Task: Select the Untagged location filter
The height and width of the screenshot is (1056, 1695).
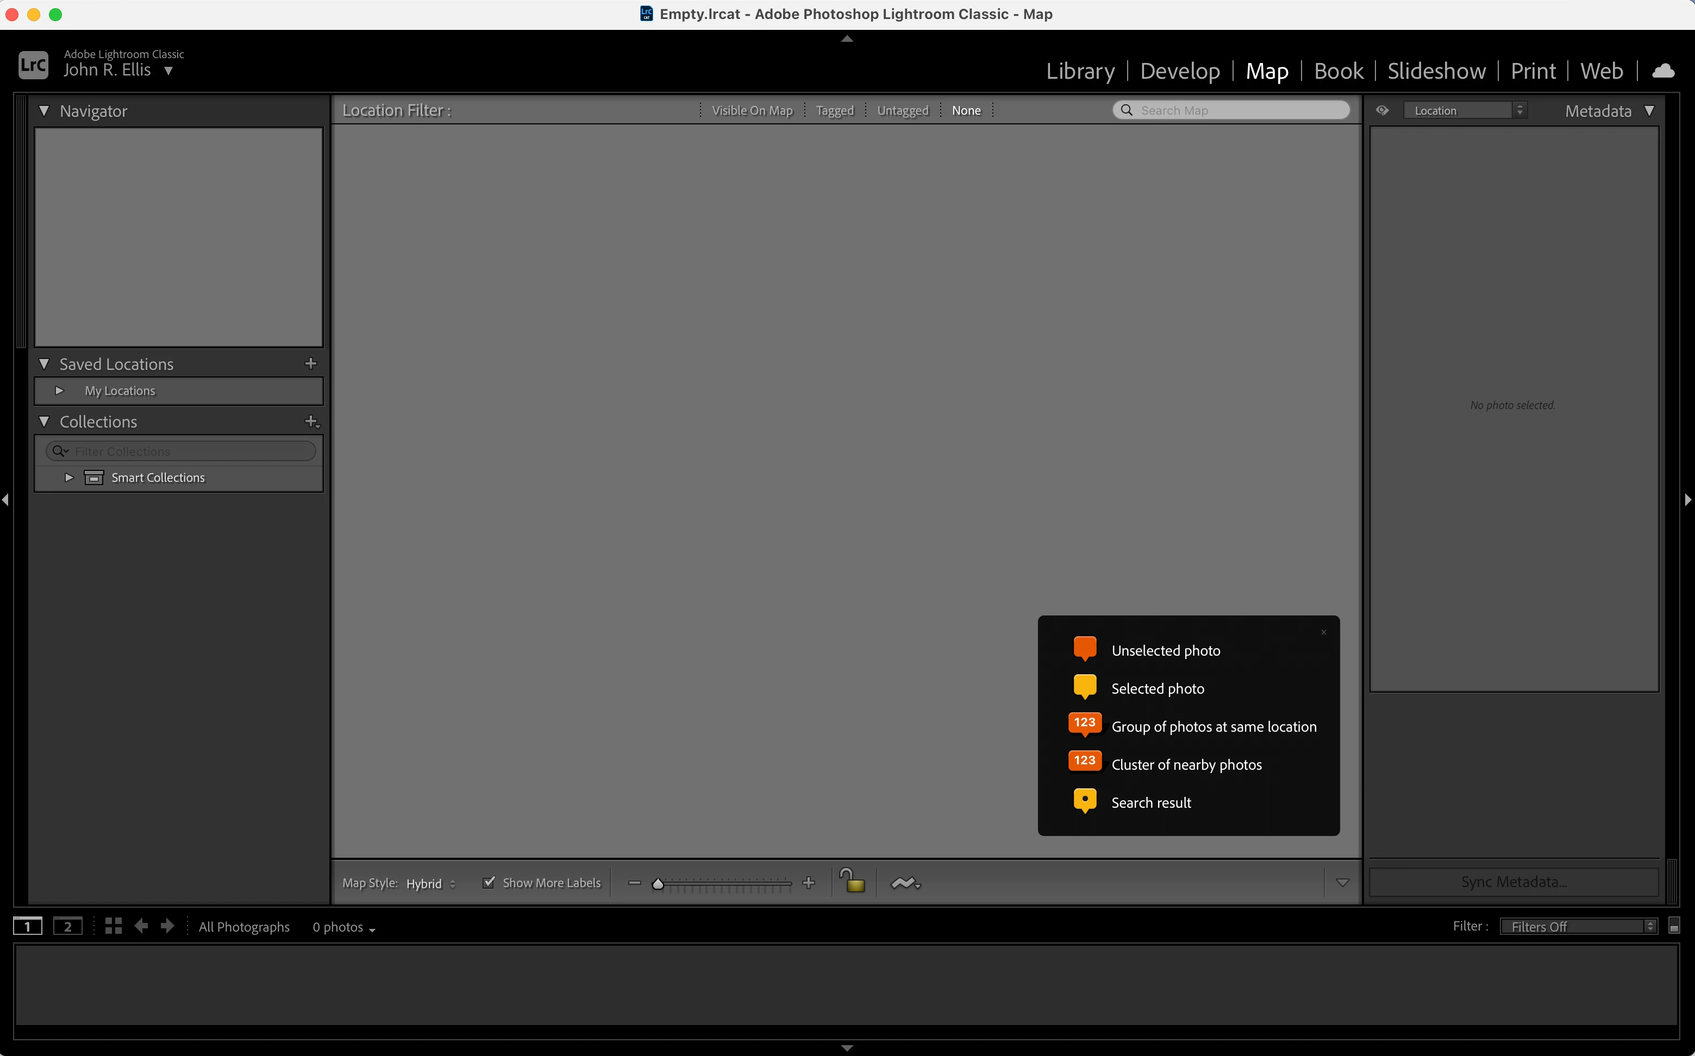Action: click(x=902, y=110)
